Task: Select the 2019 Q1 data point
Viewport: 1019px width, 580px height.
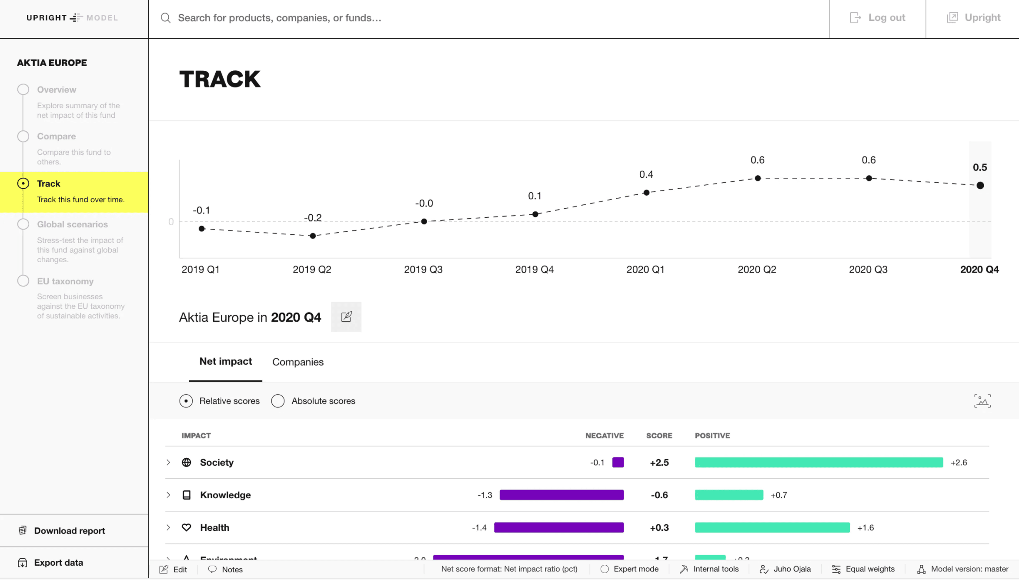Action: pos(202,229)
